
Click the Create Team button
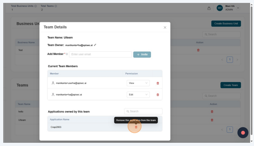pos(230,85)
